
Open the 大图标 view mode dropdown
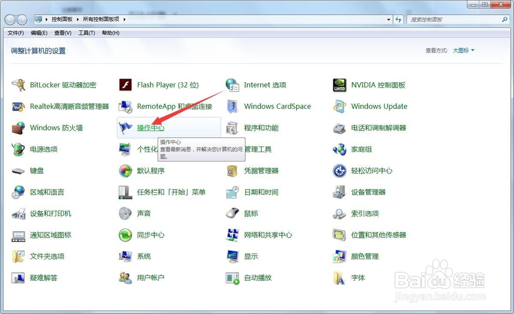coord(464,50)
